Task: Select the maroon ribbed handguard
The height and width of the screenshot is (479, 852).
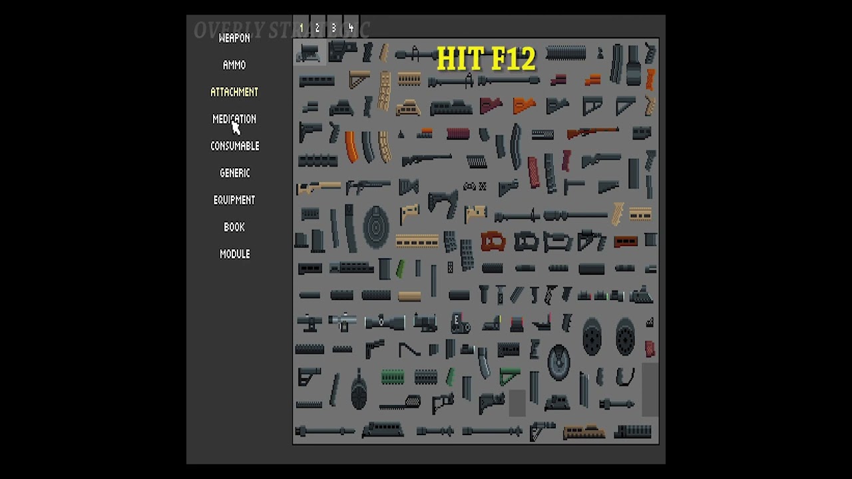Action: pos(458,134)
